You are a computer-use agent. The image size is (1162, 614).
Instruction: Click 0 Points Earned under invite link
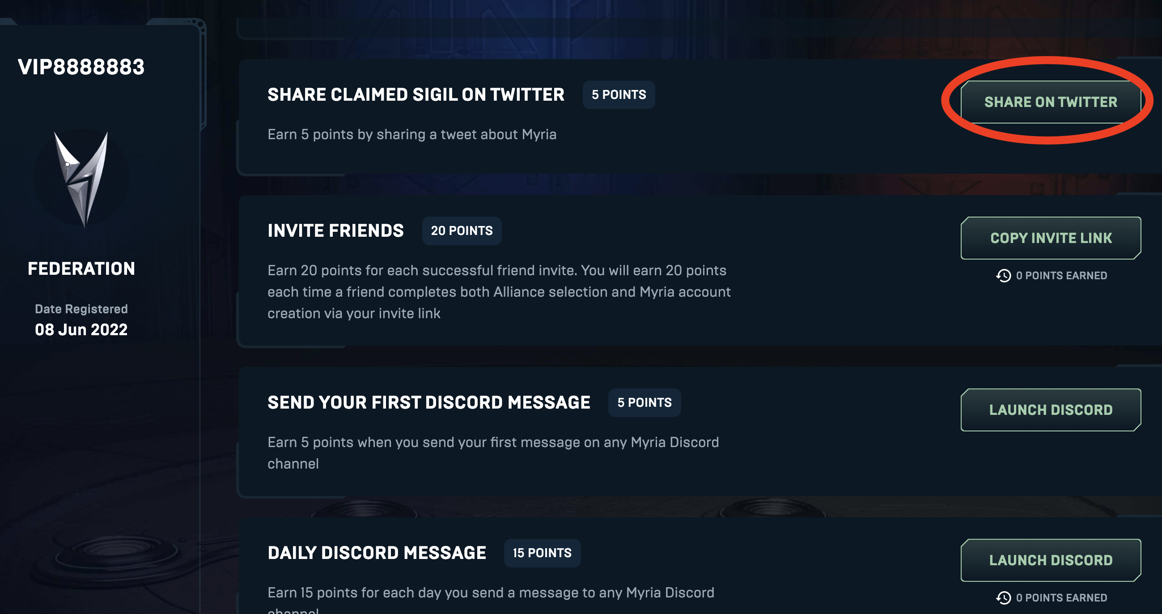click(1061, 276)
